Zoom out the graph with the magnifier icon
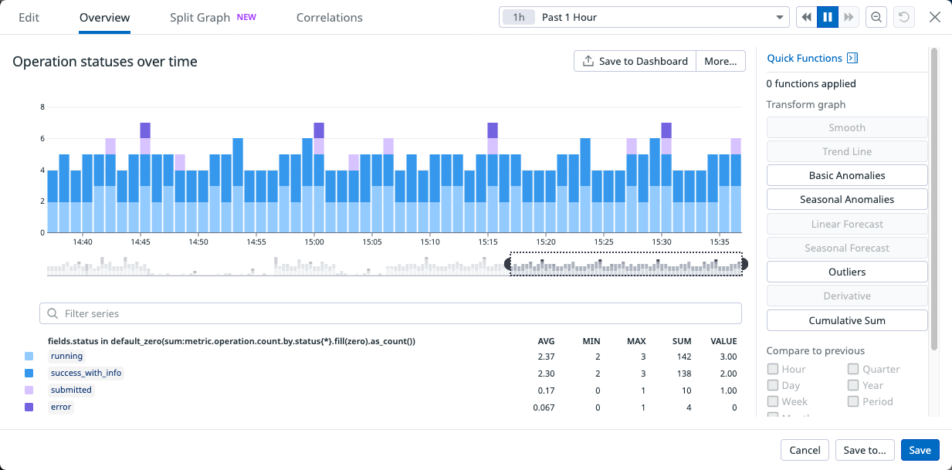This screenshot has width=952, height=470. pyautogui.click(x=876, y=16)
